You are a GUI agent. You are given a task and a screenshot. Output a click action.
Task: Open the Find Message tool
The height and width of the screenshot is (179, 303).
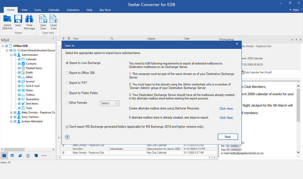pyautogui.click(x=29, y=22)
